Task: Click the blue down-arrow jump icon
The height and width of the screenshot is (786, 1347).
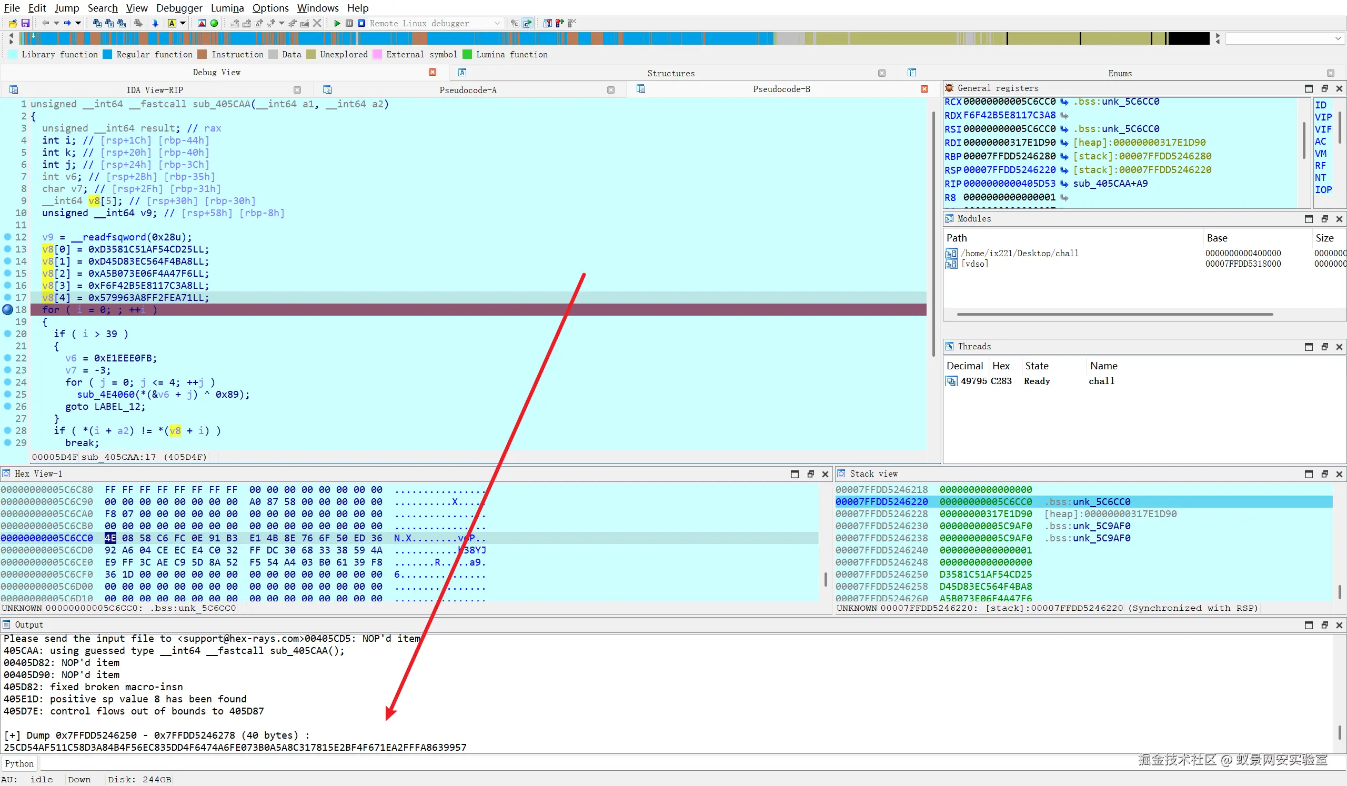Action: coord(156,23)
